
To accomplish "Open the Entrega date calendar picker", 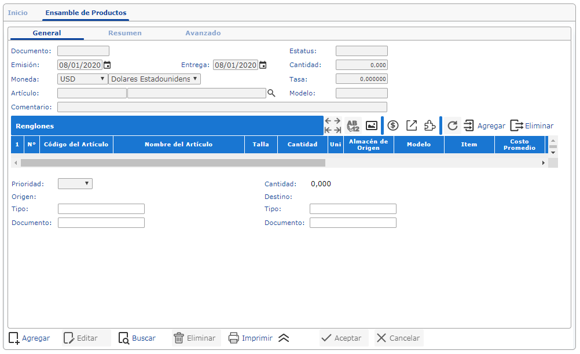I will pos(263,65).
